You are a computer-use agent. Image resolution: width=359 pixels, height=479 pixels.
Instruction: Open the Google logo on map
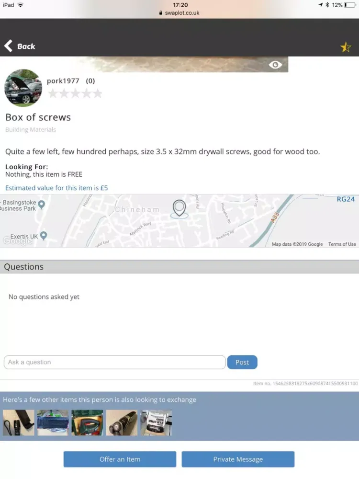pos(17,241)
